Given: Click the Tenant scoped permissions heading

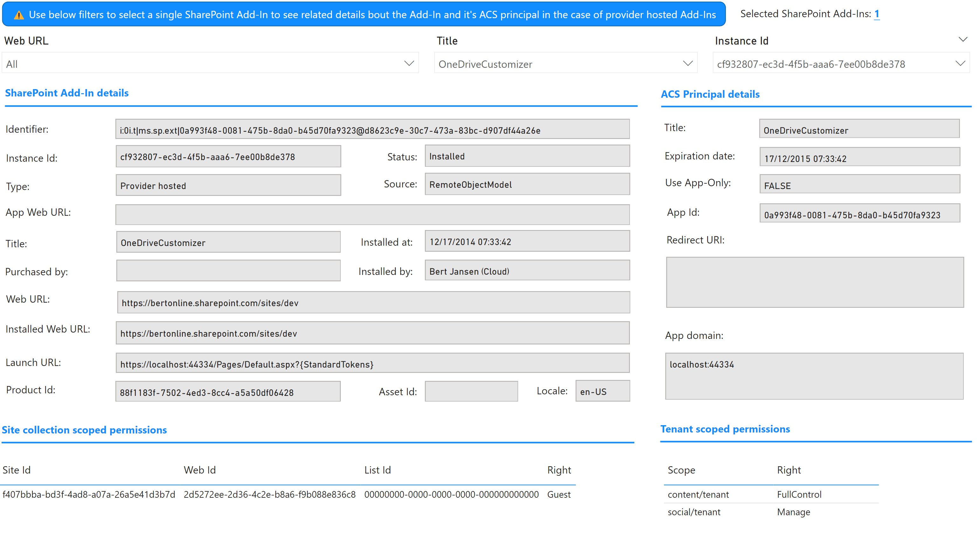Looking at the screenshot, I should [x=725, y=429].
